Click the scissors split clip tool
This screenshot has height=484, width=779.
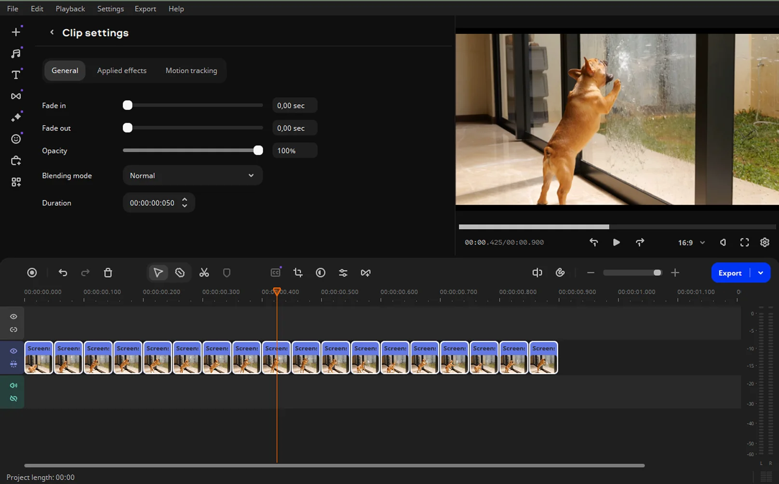click(x=204, y=273)
